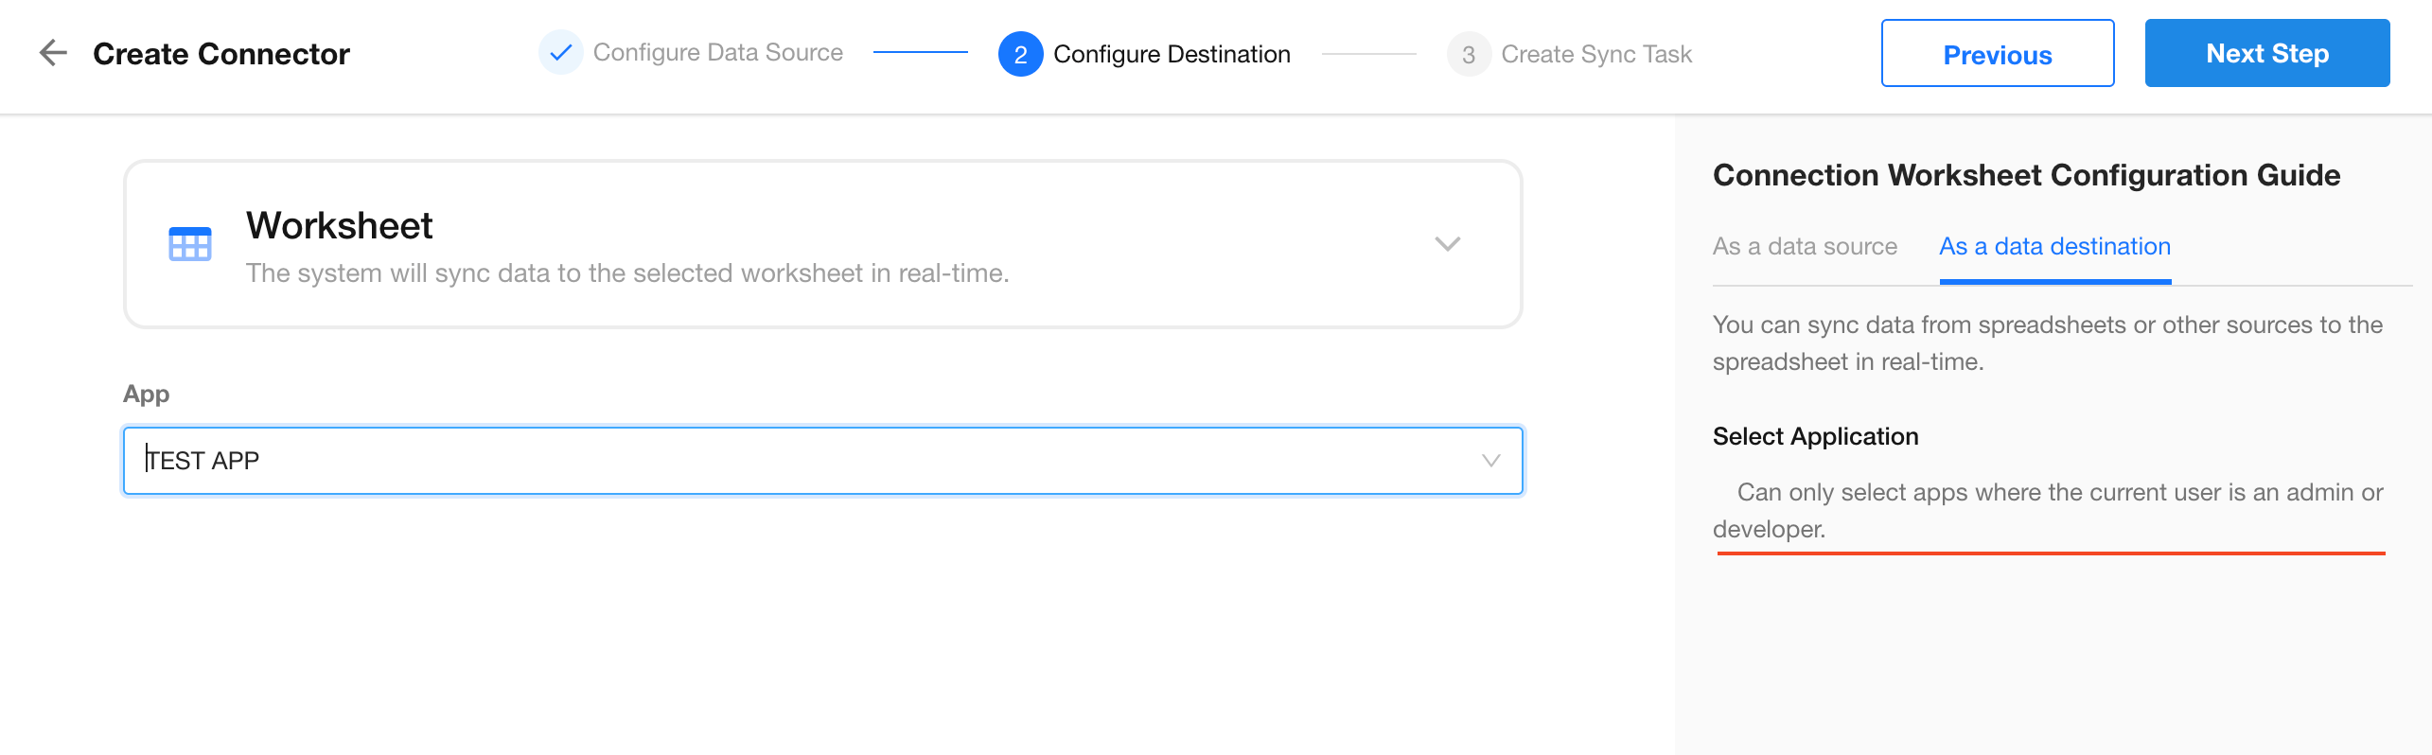
Task: Click the gray step 3 circle
Action: tap(1468, 54)
